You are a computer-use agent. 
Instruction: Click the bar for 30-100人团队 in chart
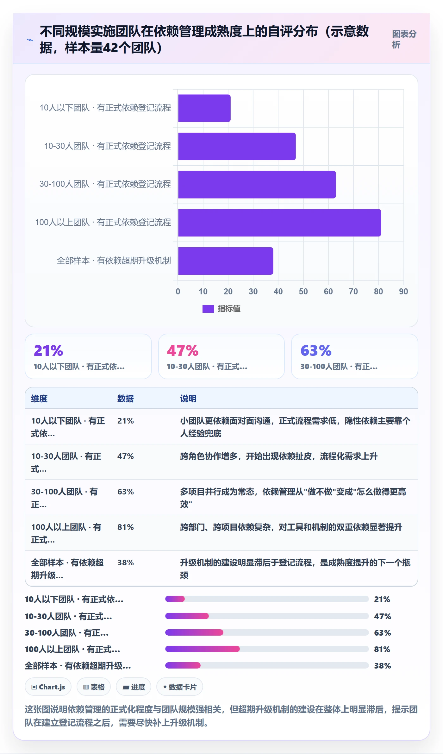click(257, 185)
